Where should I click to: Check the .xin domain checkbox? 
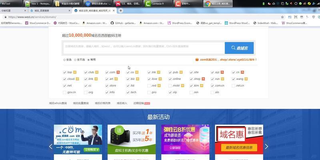[x=212, y=92]
